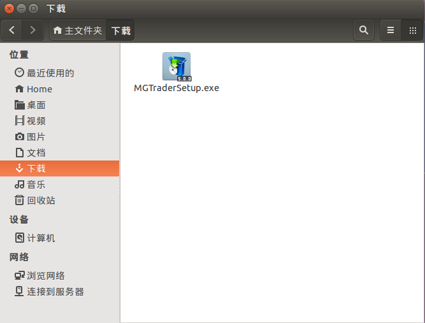Open 音乐 folder in sidebar
The image size is (425, 323).
coord(36,185)
